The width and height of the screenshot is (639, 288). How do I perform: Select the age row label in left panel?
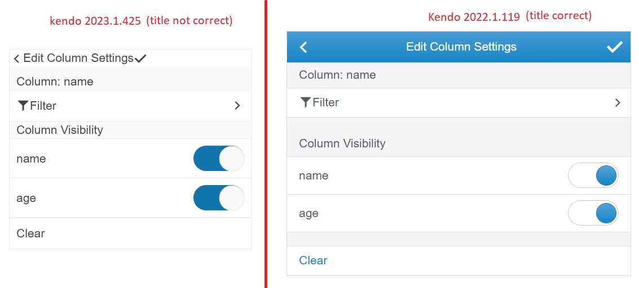(26, 198)
